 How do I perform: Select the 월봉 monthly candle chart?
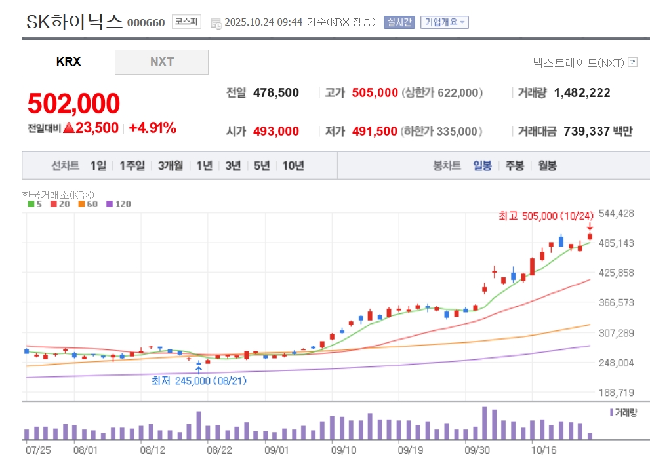pyautogui.click(x=547, y=166)
